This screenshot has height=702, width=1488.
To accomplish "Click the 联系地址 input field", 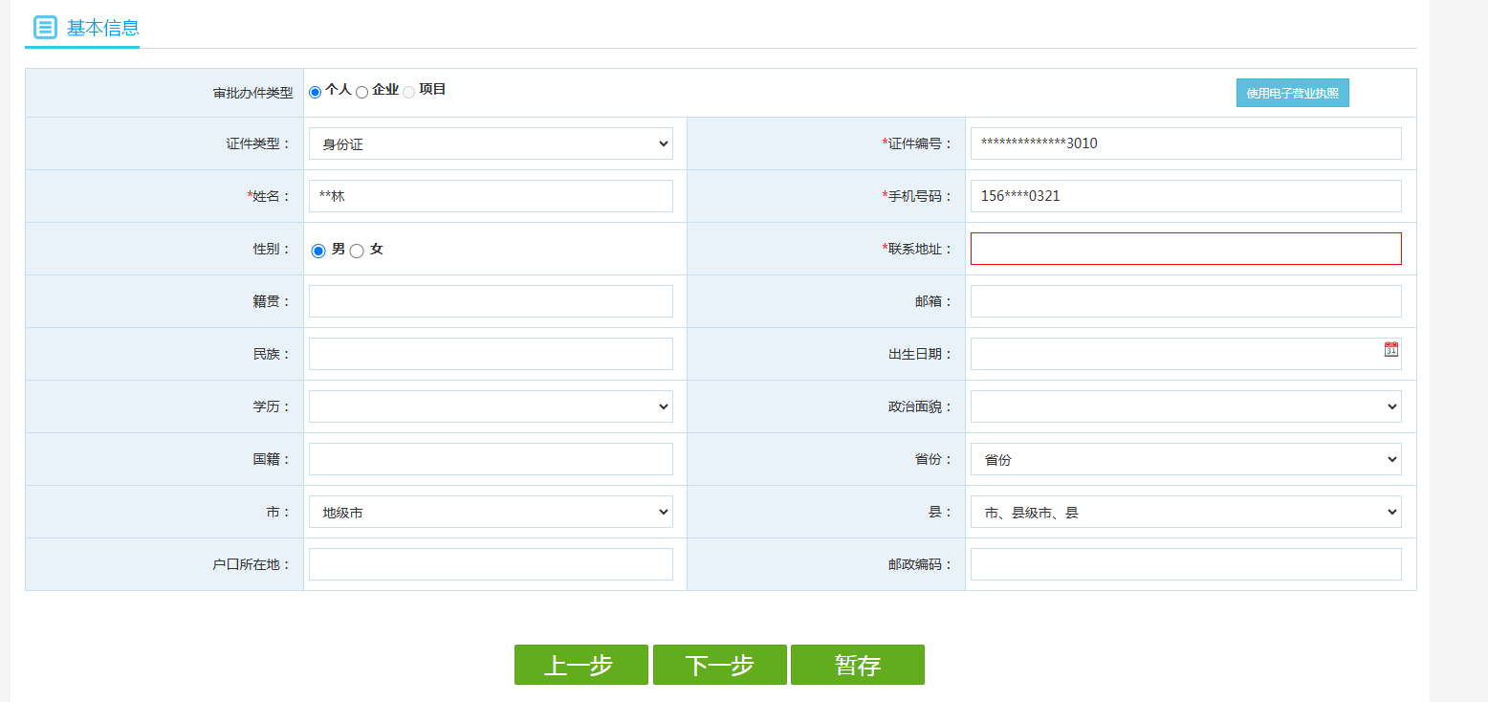I will 1184,248.
